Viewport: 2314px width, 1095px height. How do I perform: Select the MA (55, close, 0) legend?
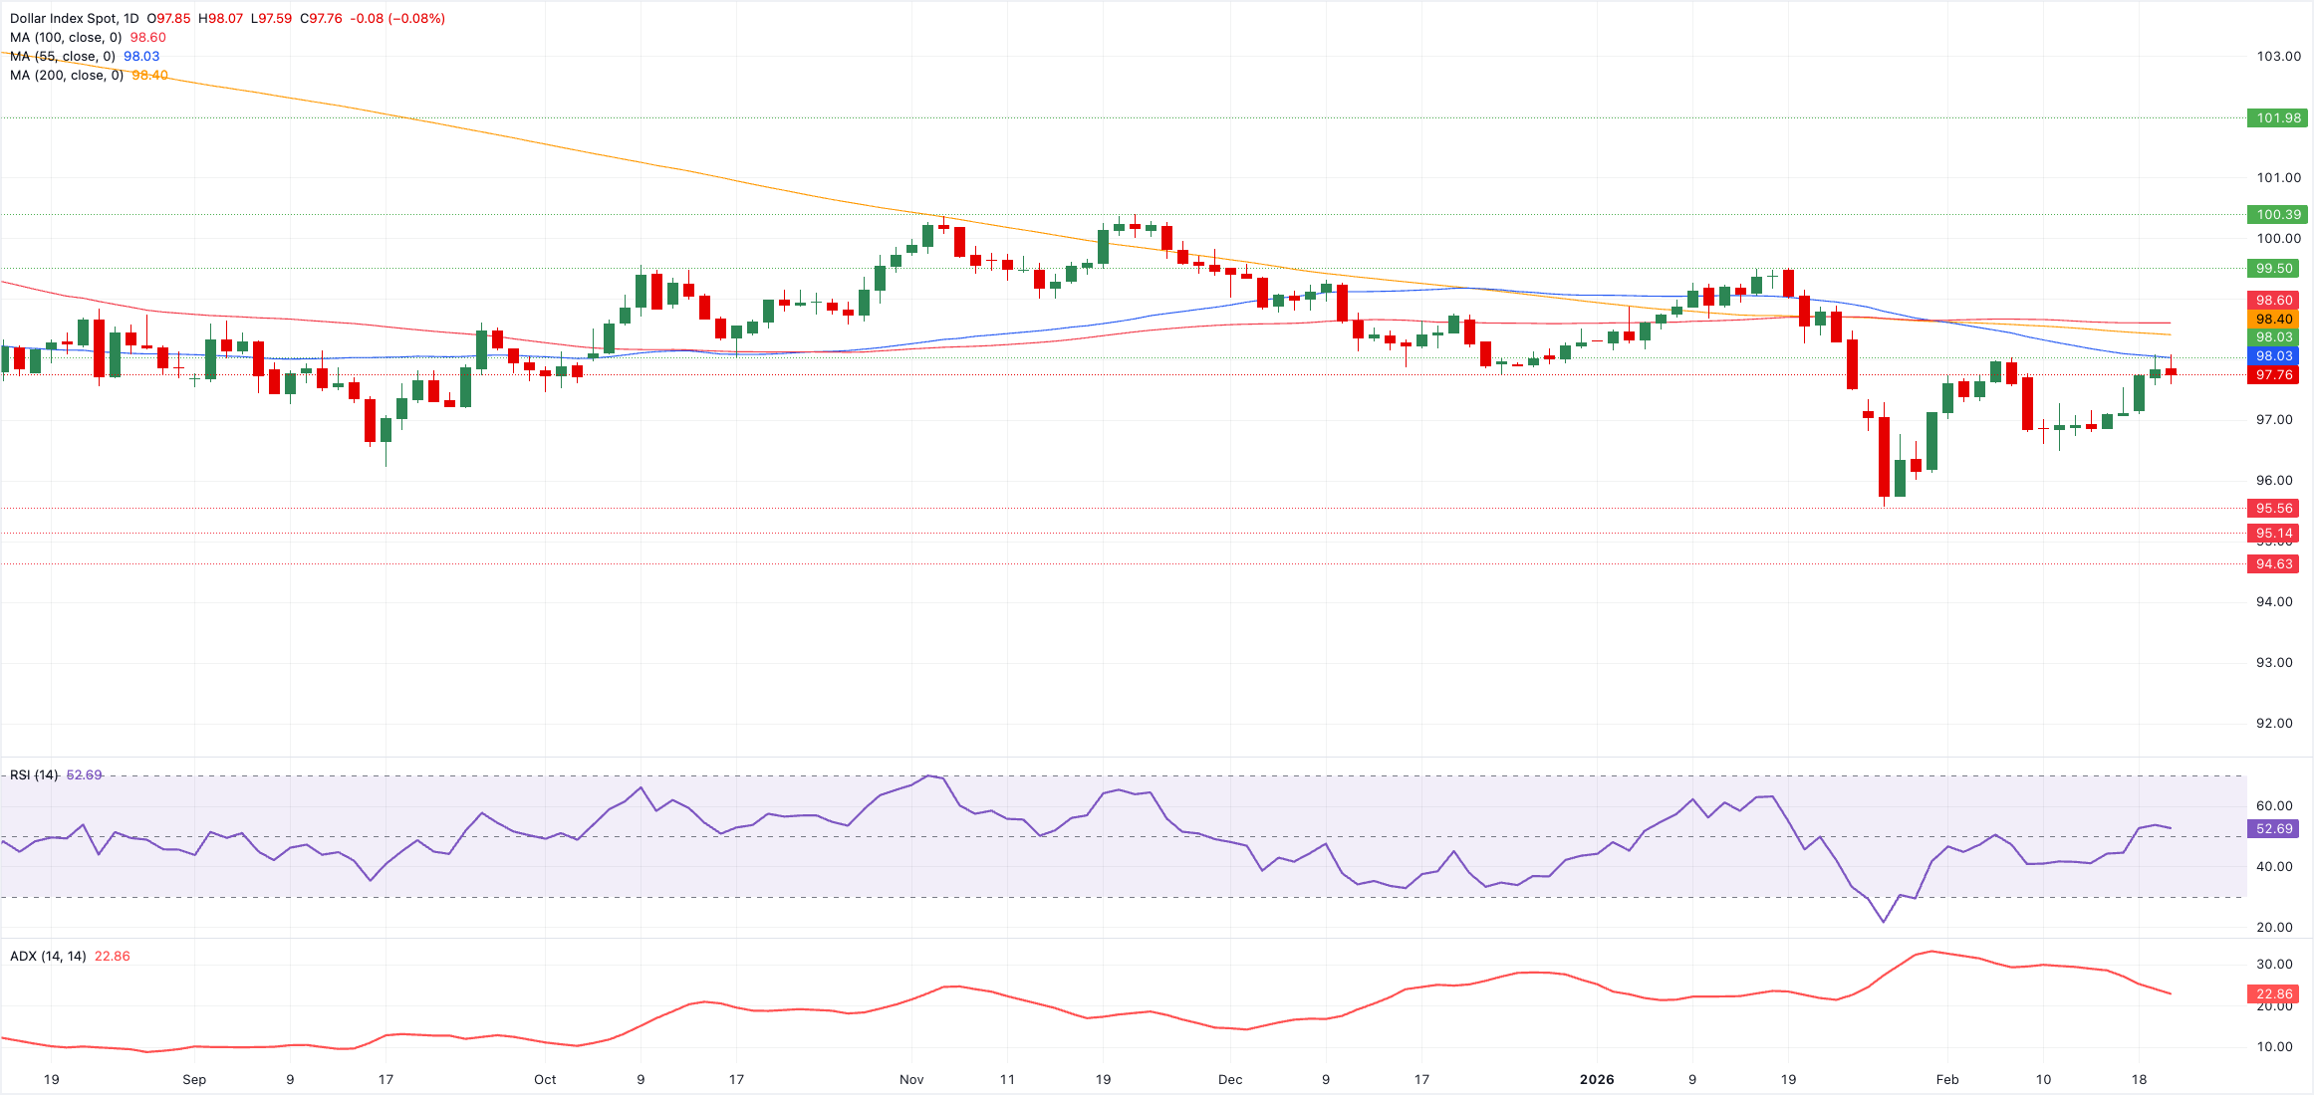tap(62, 57)
